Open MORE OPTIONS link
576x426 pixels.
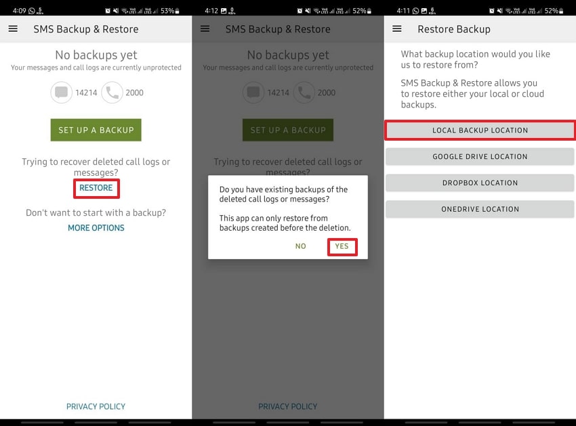[96, 228]
